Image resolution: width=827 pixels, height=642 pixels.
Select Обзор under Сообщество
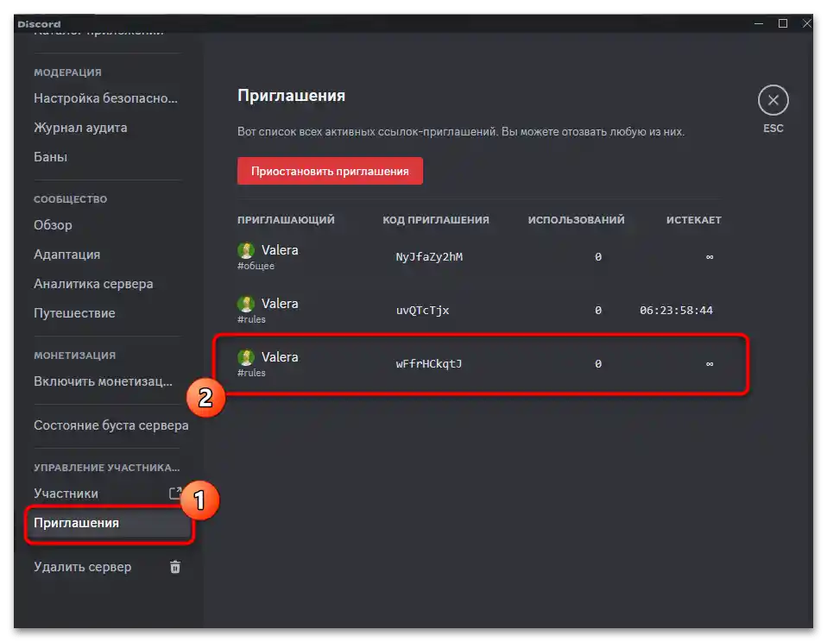pyautogui.click(x=53, y=225)
